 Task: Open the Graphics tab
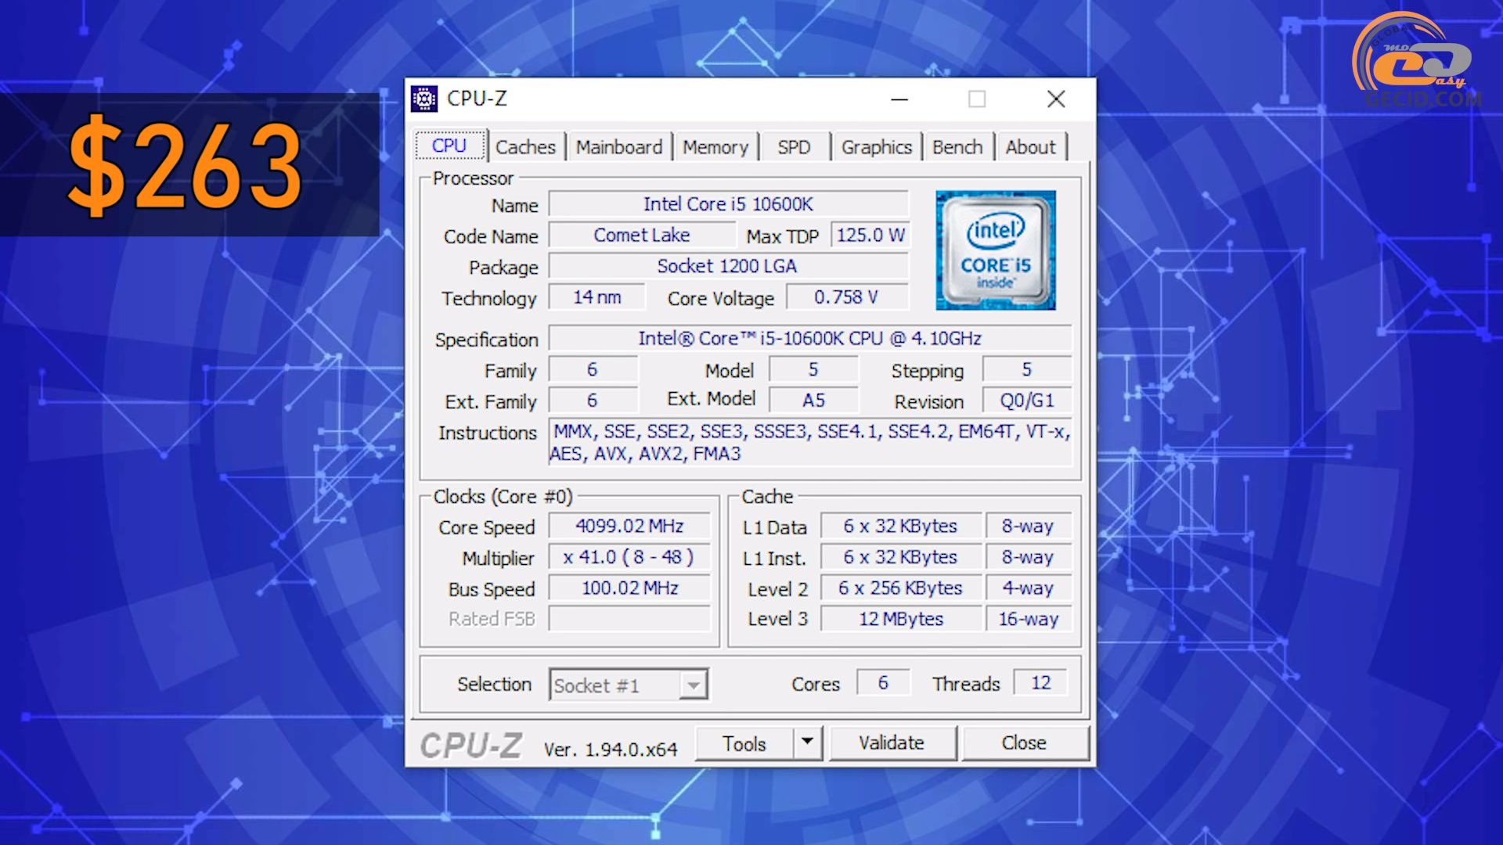pos(877,147)
